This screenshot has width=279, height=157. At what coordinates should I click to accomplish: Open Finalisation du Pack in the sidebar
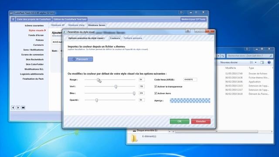(x=33, y=79)
